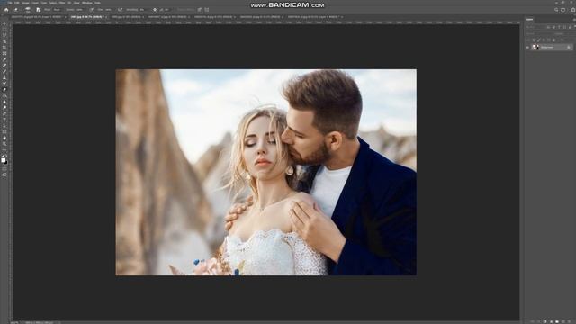Screen dimensions: 576x324
Task: Click new adjustment layer button
Action: (551, 321)
